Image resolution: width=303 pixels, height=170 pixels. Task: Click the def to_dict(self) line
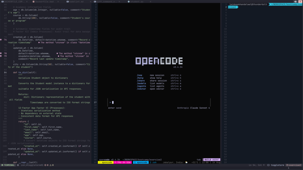coord(25,73)
